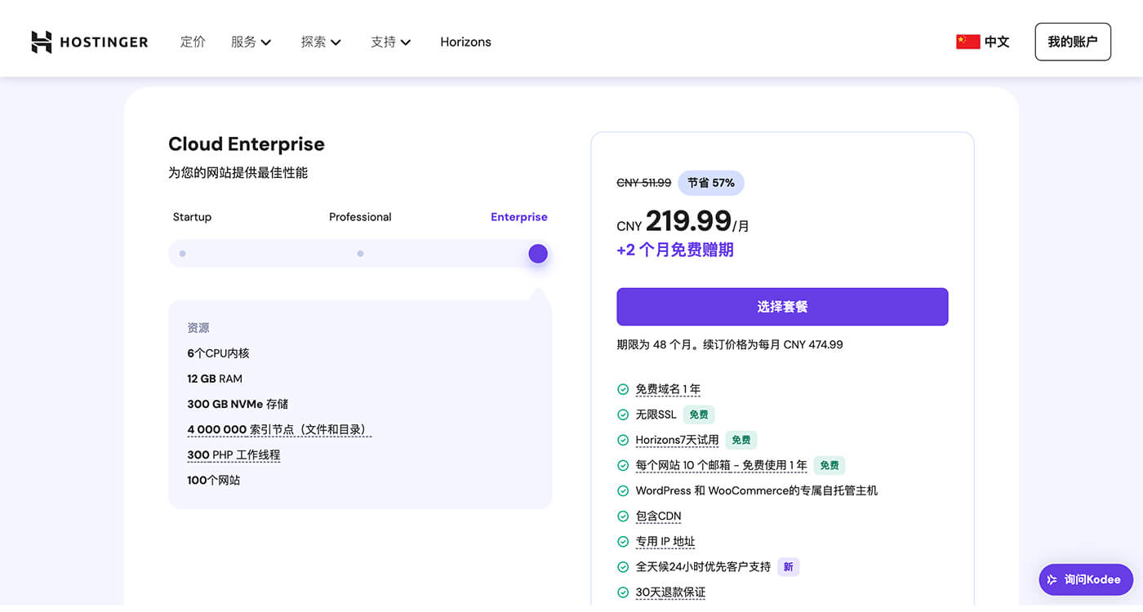Open the 询问Kodee chat button
This screenshot has height=612, width=1143.
tap(1086, 579)
